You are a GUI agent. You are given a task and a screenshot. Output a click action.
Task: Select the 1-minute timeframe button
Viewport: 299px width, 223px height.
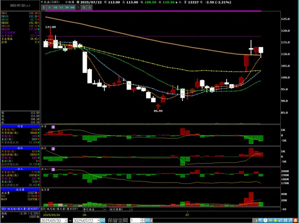(44, 7)
